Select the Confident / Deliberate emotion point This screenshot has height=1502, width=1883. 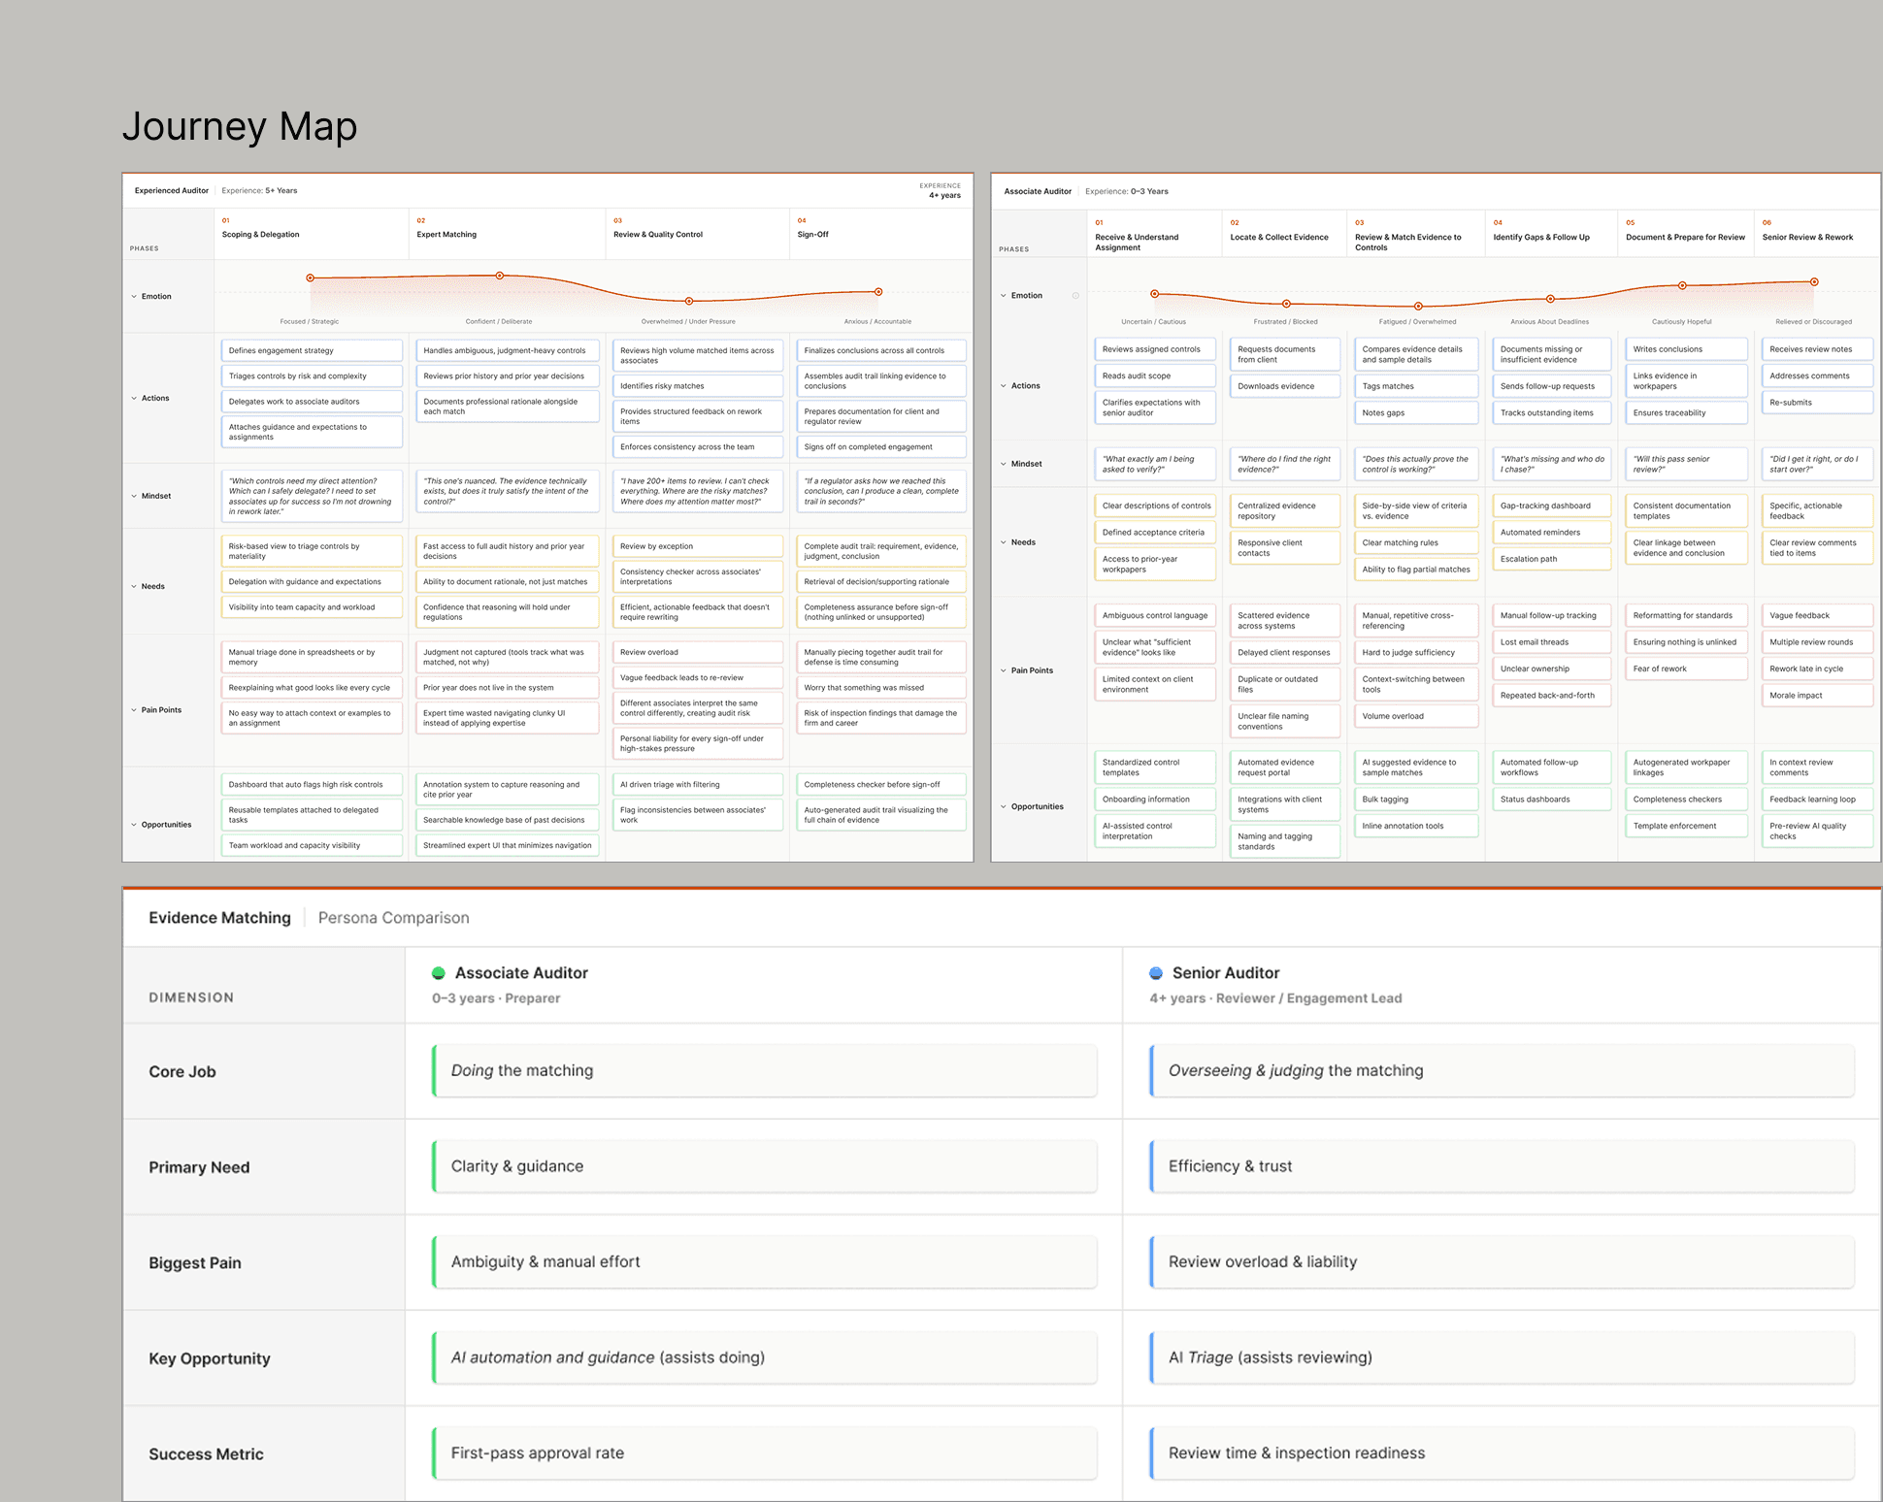[500, 276]
